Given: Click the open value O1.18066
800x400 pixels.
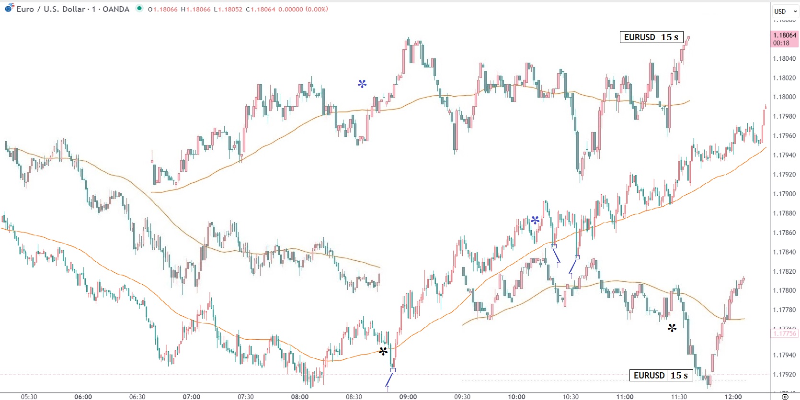Looking at the screenshot, I should pos(162,9).
